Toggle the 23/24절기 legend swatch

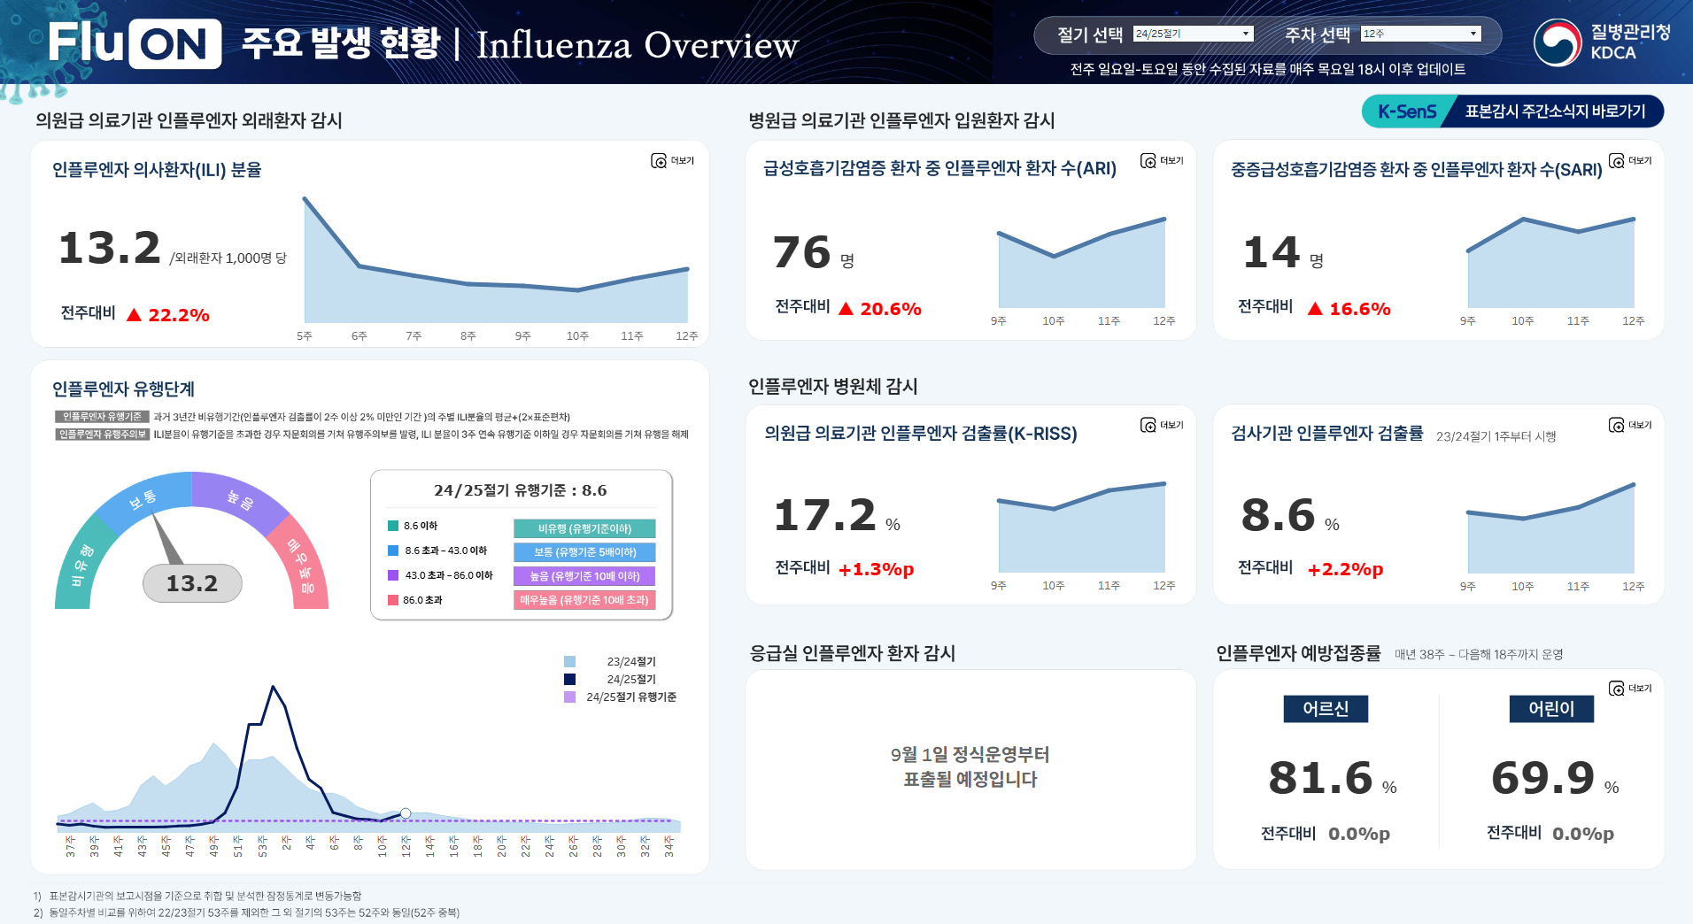pyautogui.click(x=569, y=661)
